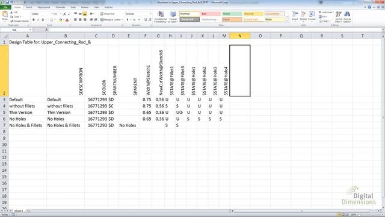The image size is (385, 217).
Task: Click into the formula bar
Action: click(x=215, y=30)
